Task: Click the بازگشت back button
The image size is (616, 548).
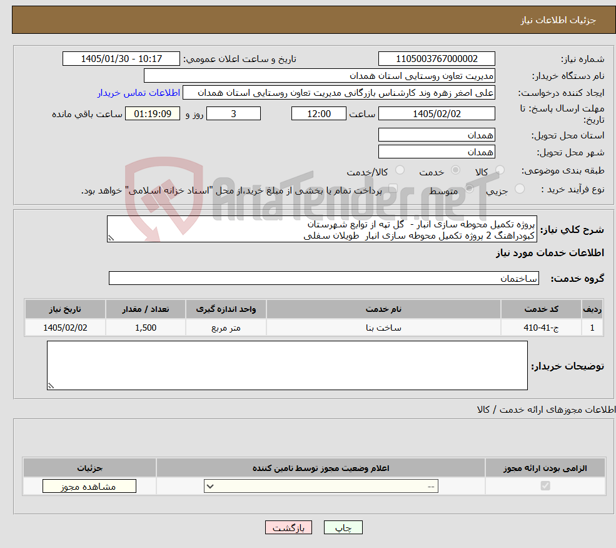Action: 288,527
